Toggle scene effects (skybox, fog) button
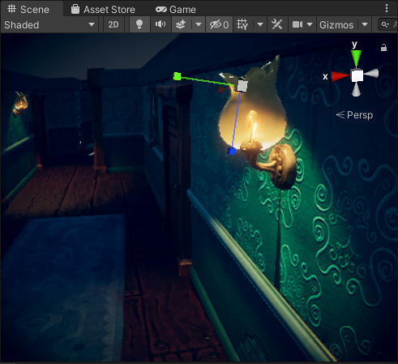This screenshot has width=398, height=364. pyautogui.click(x=181, y=25)
